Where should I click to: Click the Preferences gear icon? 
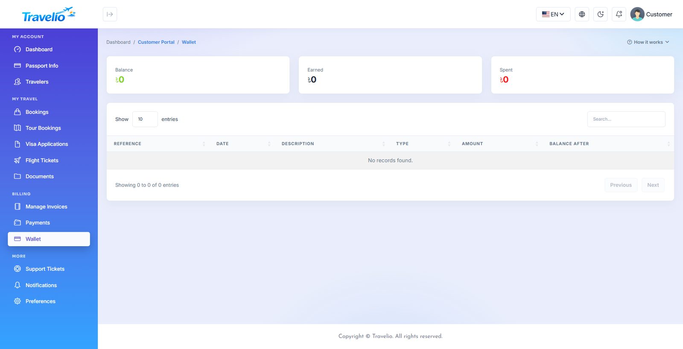(18, 301)
